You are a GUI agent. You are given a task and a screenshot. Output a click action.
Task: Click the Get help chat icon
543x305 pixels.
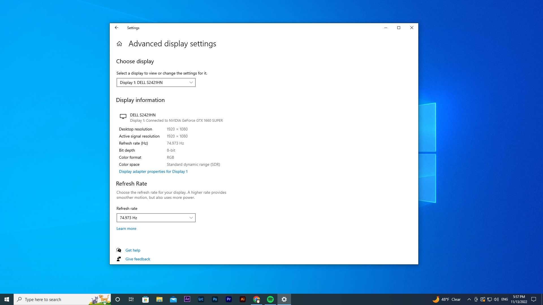pyautogui.click(x=119, y=250)
